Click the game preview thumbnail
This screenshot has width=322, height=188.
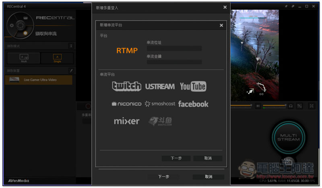[255, 55]
